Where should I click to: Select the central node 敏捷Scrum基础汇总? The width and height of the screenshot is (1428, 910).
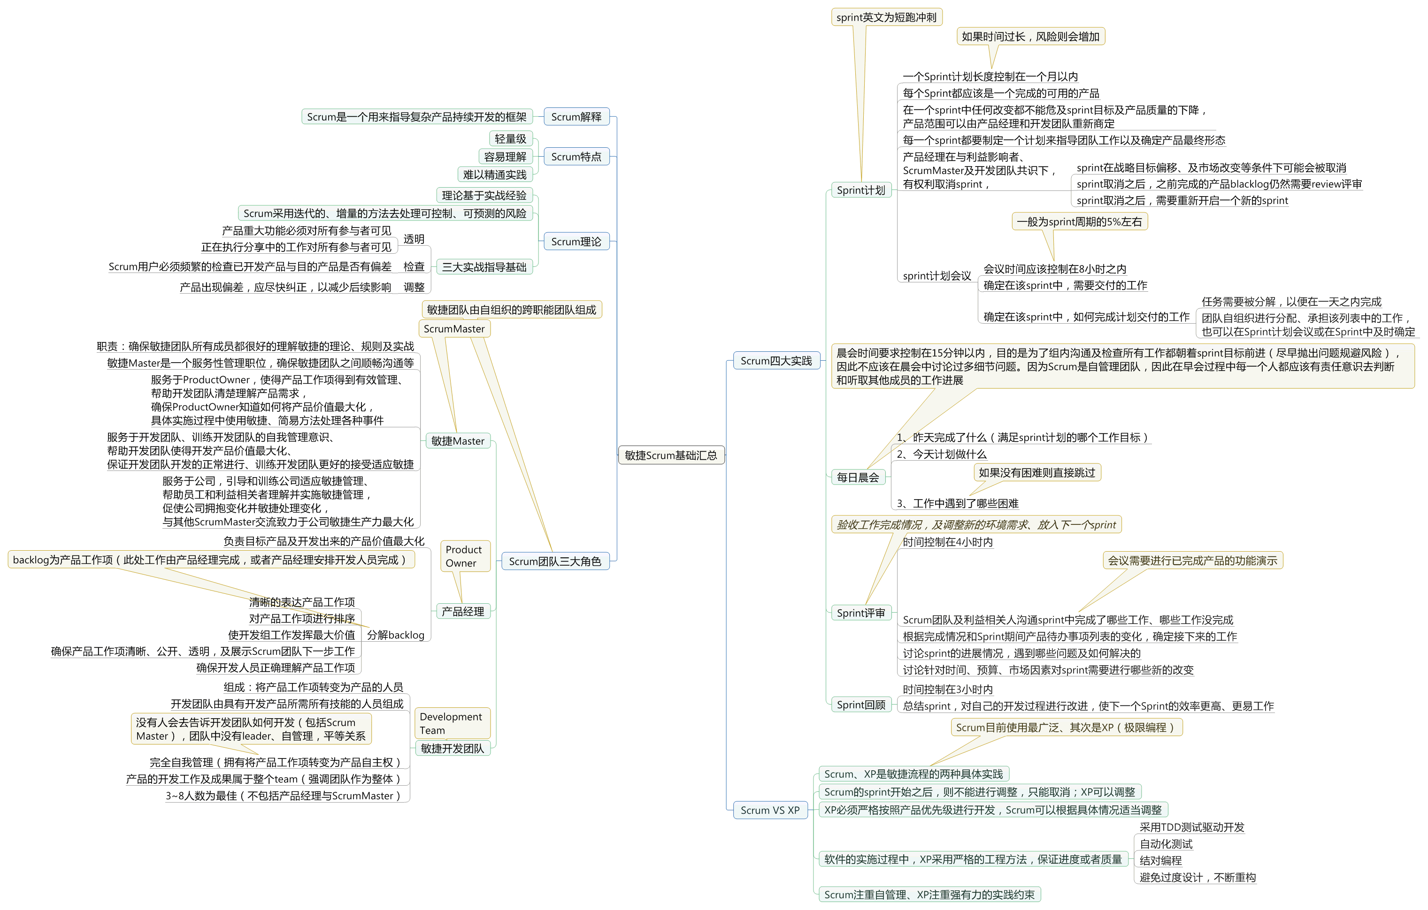click(x=671, y=455)
